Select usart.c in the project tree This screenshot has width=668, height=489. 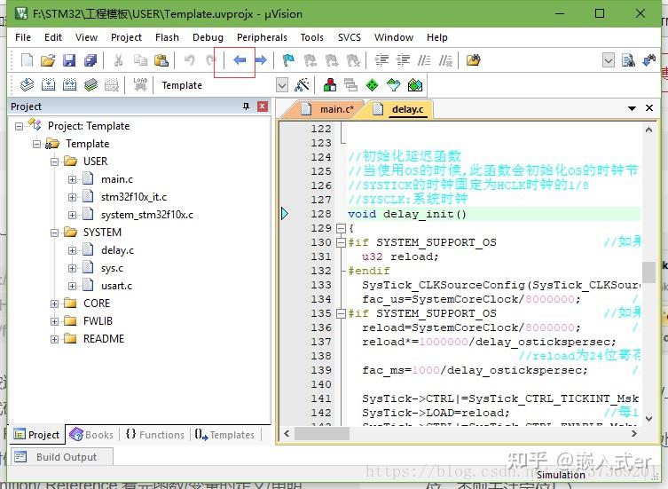(116, 286)
